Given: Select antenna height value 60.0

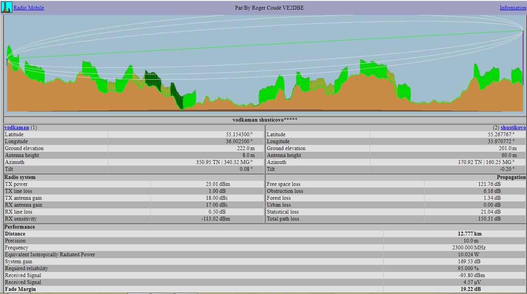Looking at the screenshot, I should pos(507,155).
